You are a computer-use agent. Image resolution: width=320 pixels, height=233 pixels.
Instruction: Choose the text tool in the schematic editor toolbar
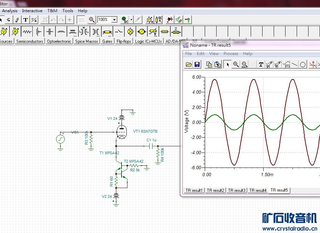click(x=25, y=20)
